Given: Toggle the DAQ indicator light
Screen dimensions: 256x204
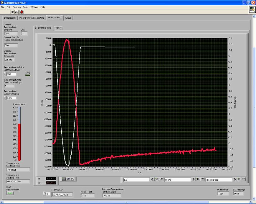Looking at the screenshot, I should coord(28,75).
